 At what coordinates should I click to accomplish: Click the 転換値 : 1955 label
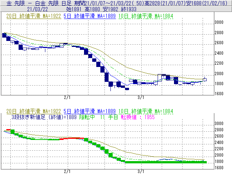click(x=138, y=117)
